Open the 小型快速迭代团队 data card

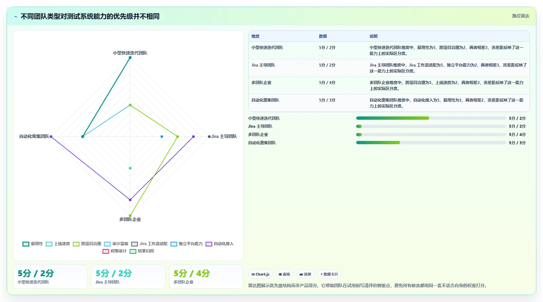click(x=50, y=277)
